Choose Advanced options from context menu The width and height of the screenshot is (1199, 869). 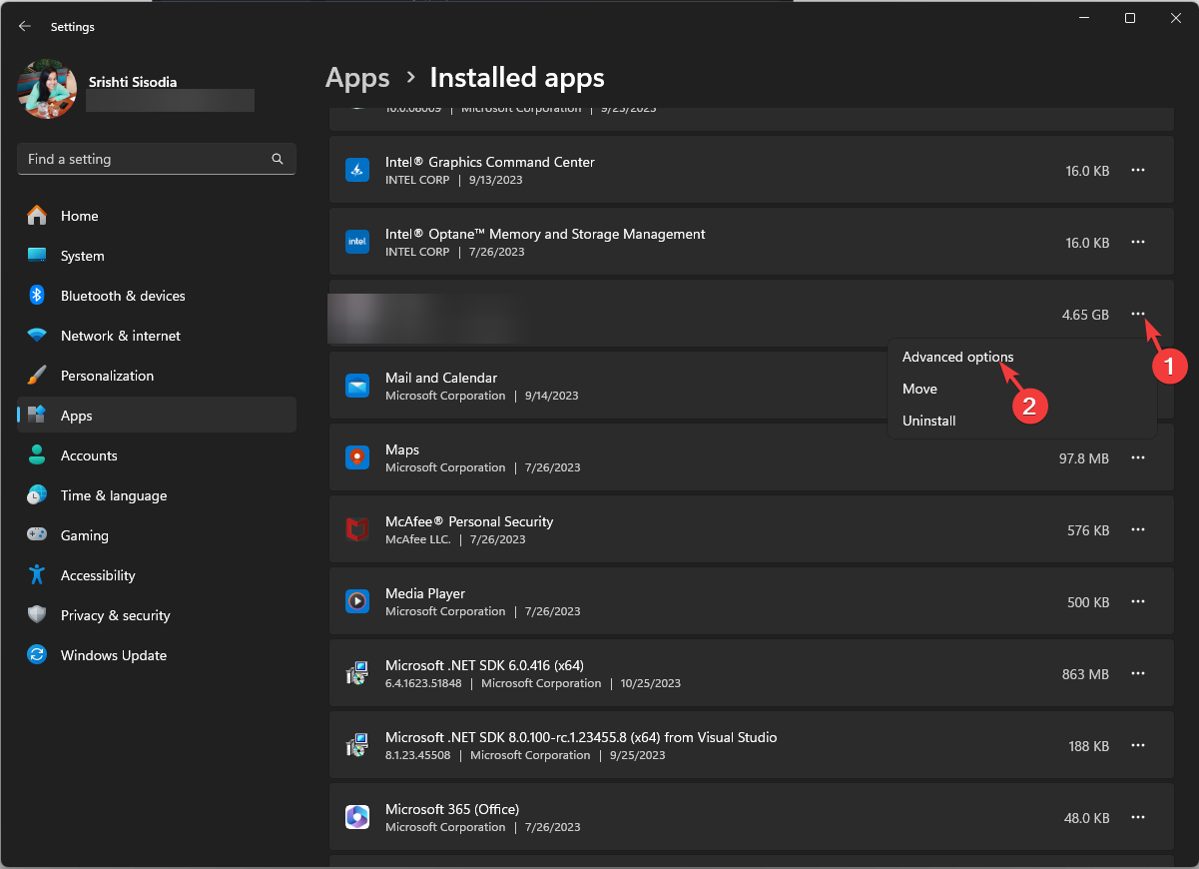(957, 357)
